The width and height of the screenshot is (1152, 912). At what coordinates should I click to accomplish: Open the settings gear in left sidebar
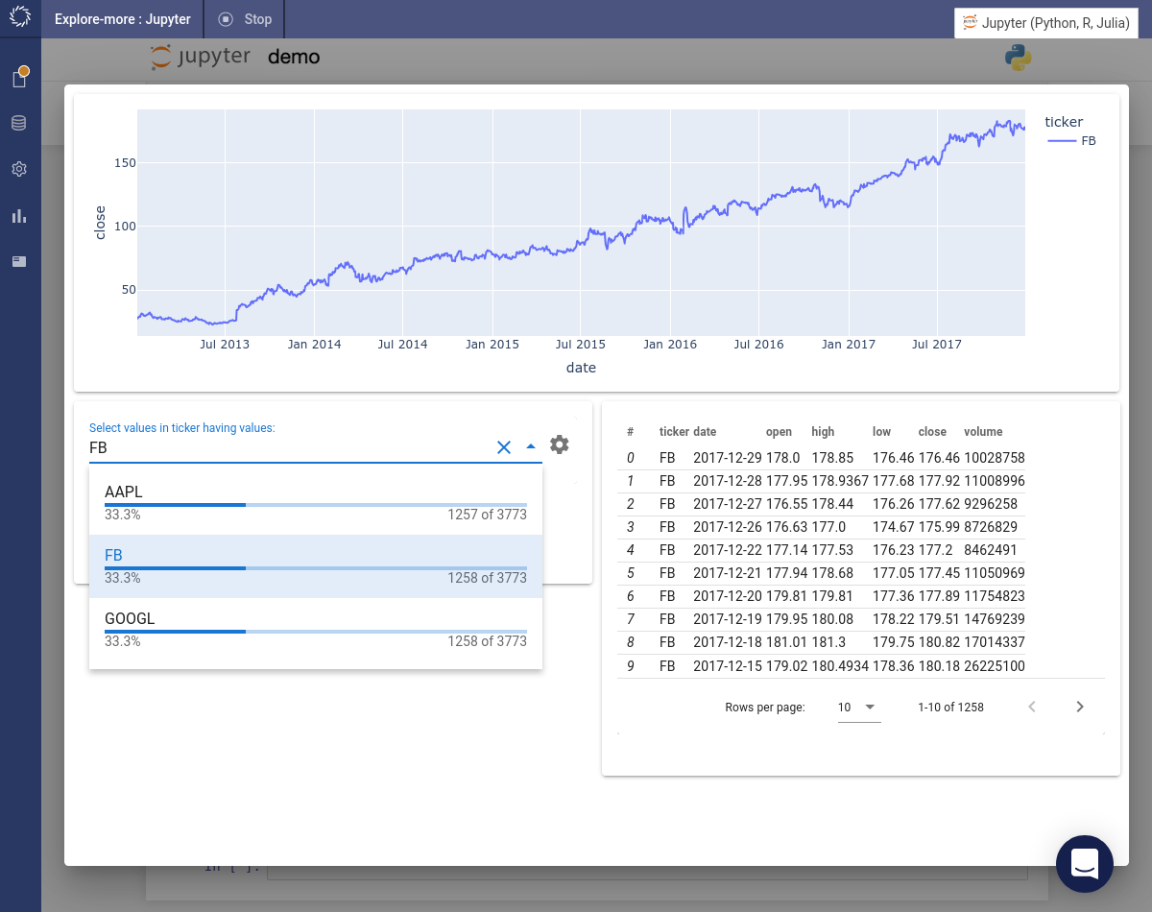[x=19, y=169]
